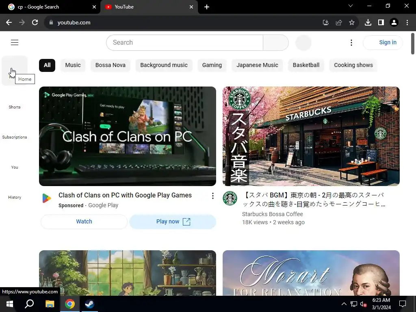The width and height of the screenshot is (416, 312).
Task: Open a new browser tab
Action: (x=207, y=7)
